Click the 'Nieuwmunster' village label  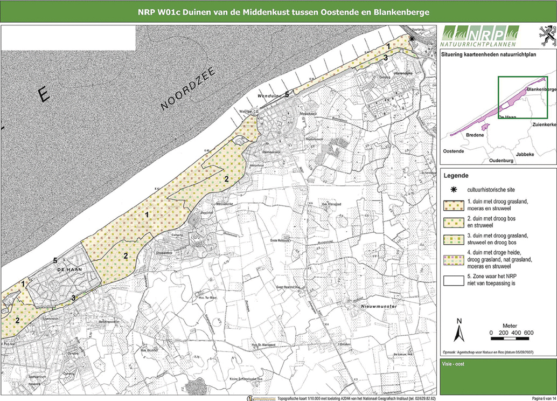click(x=379, y=306)
